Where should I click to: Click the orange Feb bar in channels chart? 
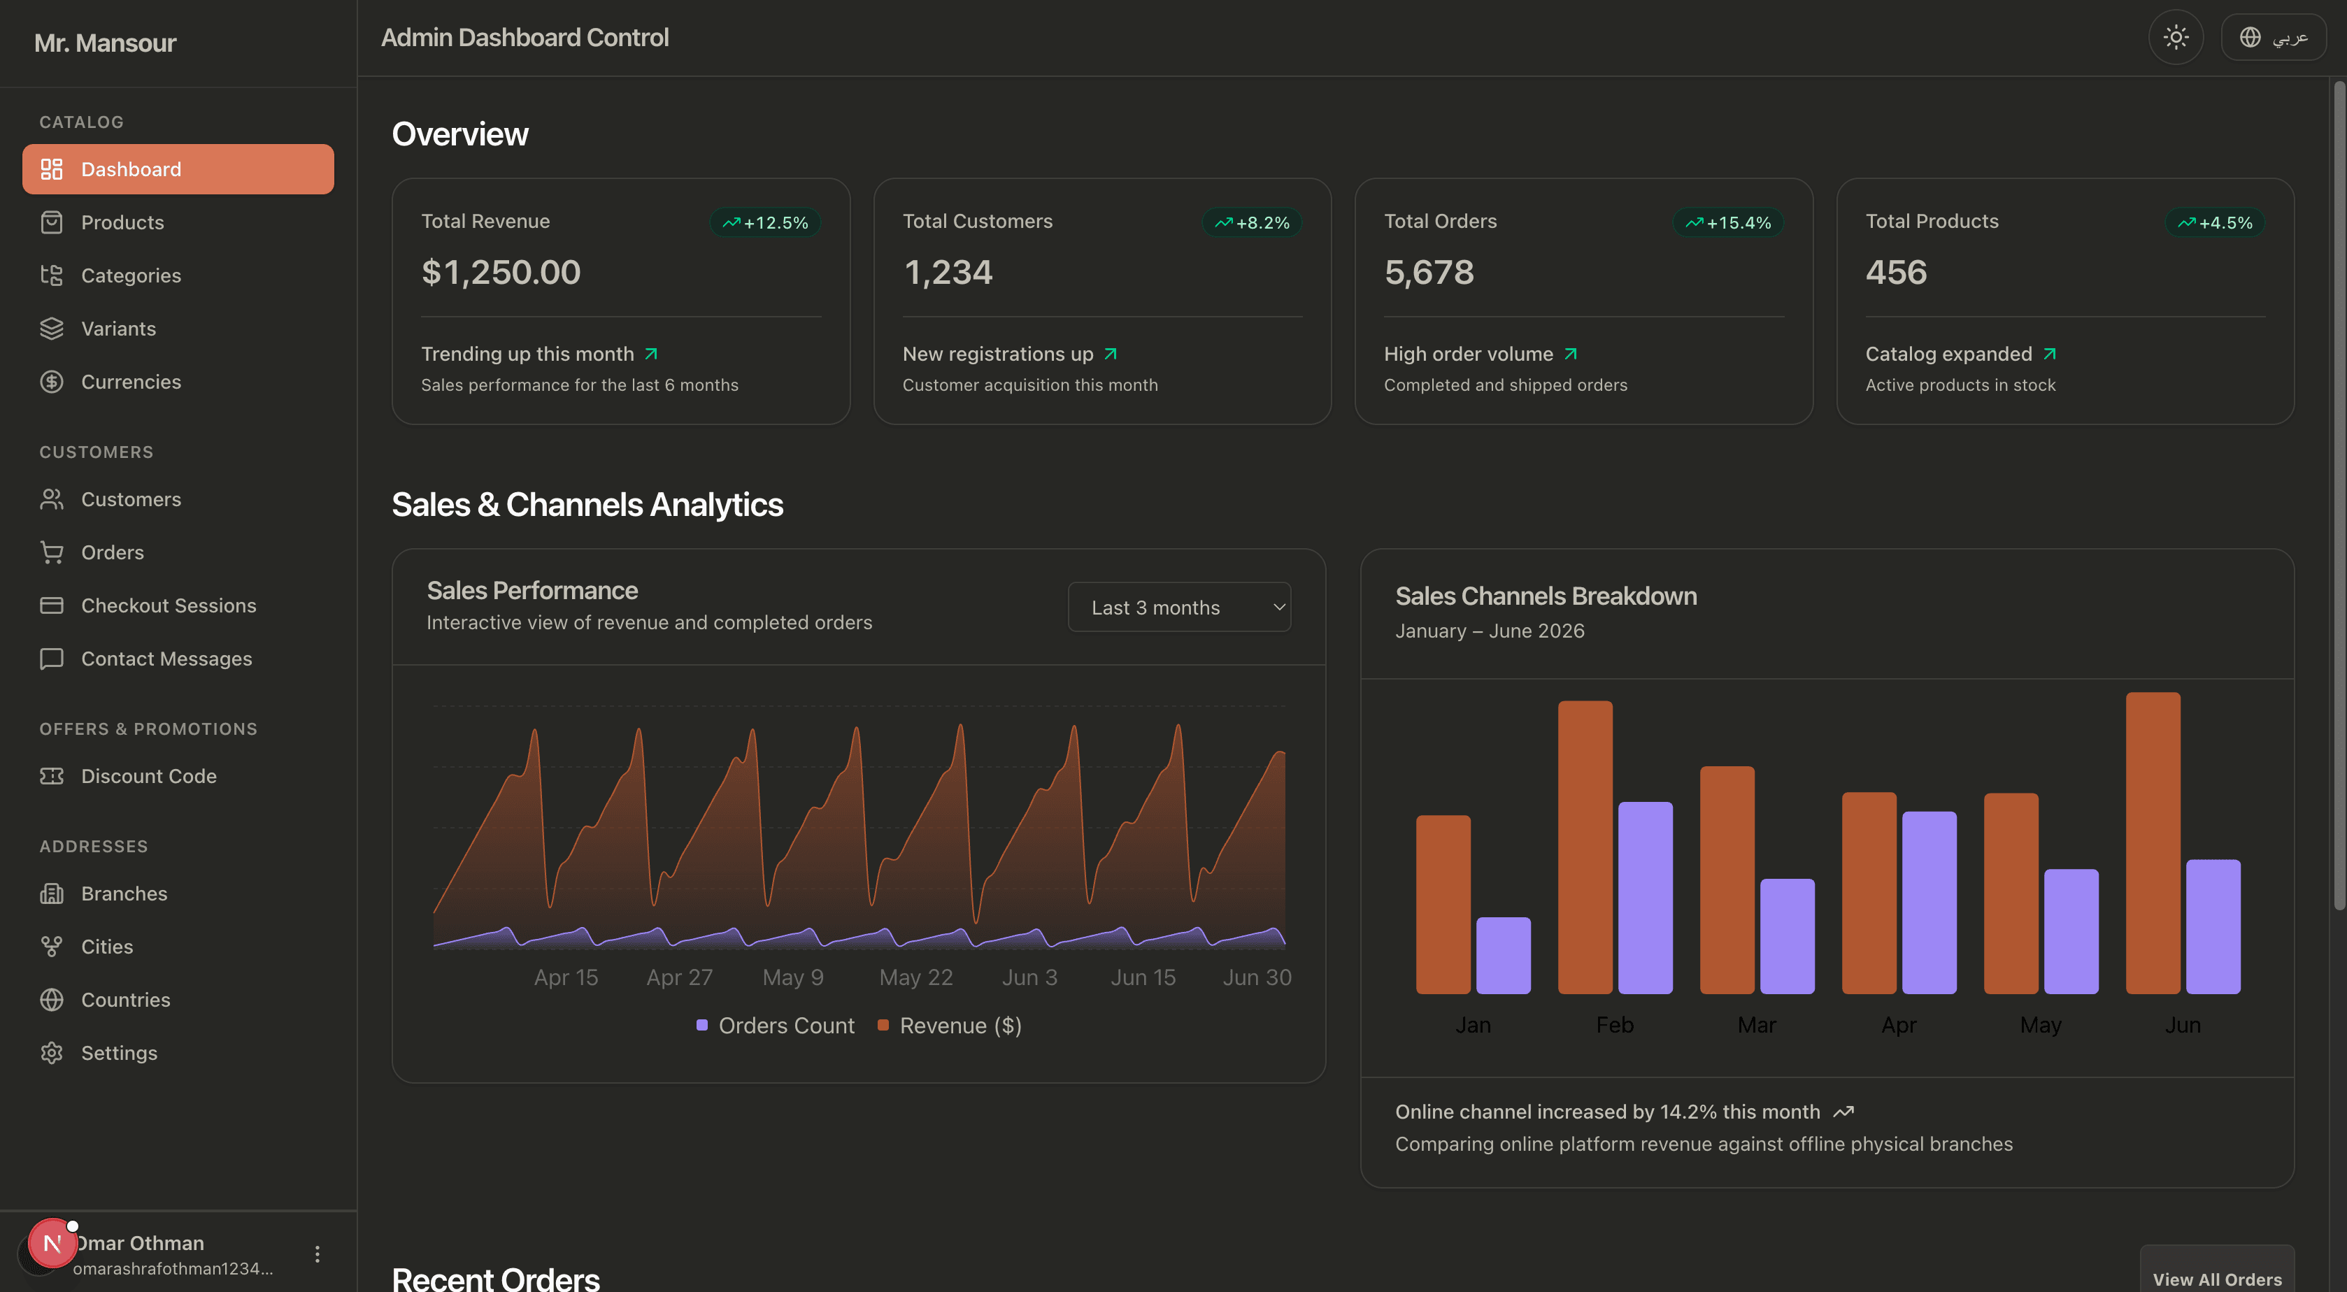tap(1585, 847)
